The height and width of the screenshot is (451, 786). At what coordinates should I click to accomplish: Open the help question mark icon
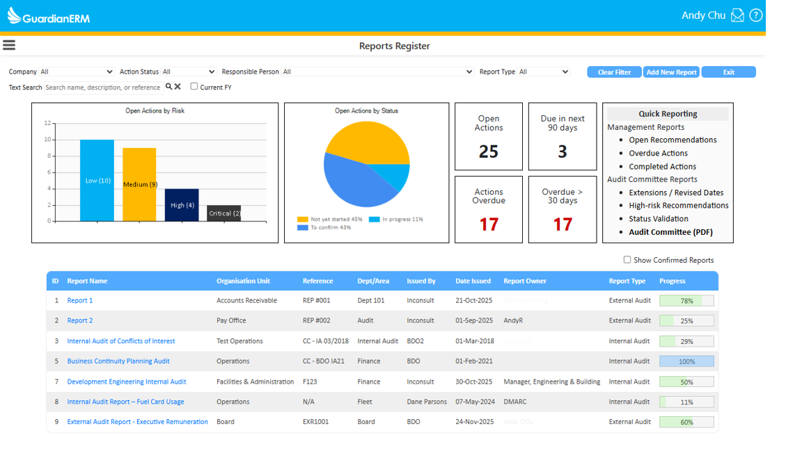755,15
